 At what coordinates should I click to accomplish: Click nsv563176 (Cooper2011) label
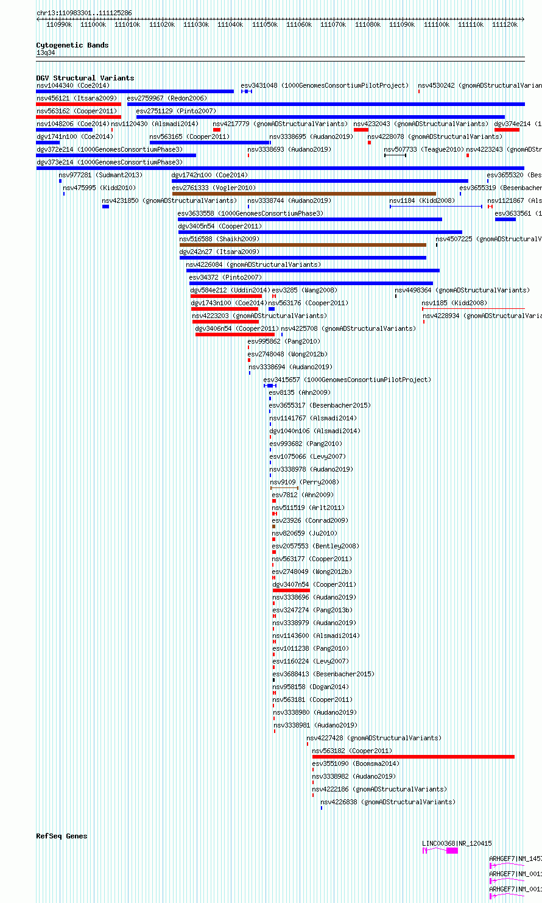(309, 303)
